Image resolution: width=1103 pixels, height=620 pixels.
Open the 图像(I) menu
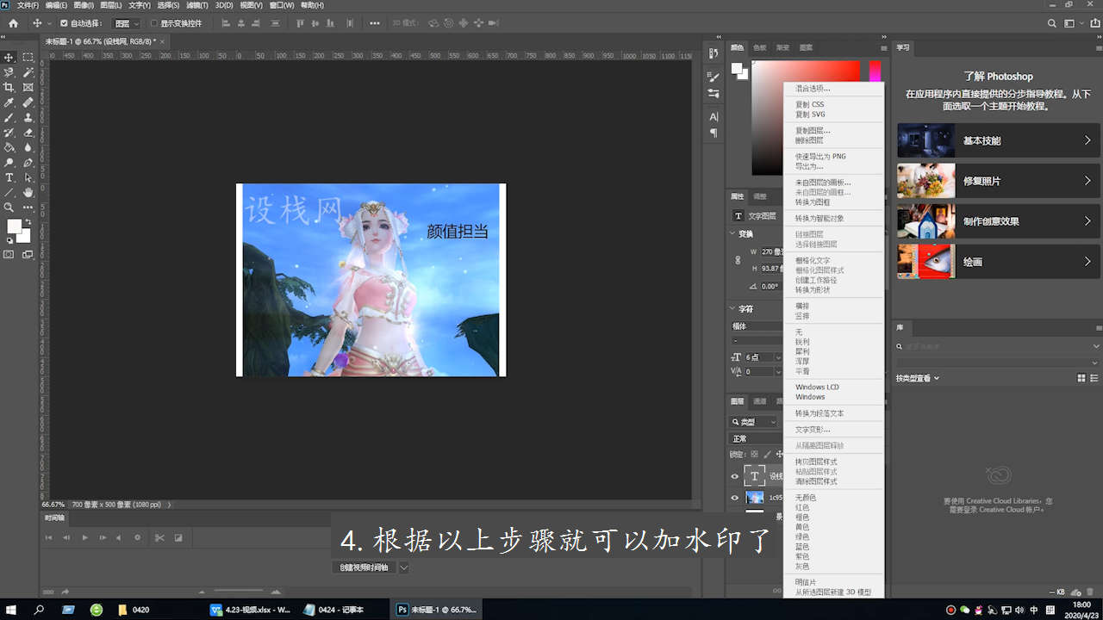pyautogui.click(x=84, y=5)
